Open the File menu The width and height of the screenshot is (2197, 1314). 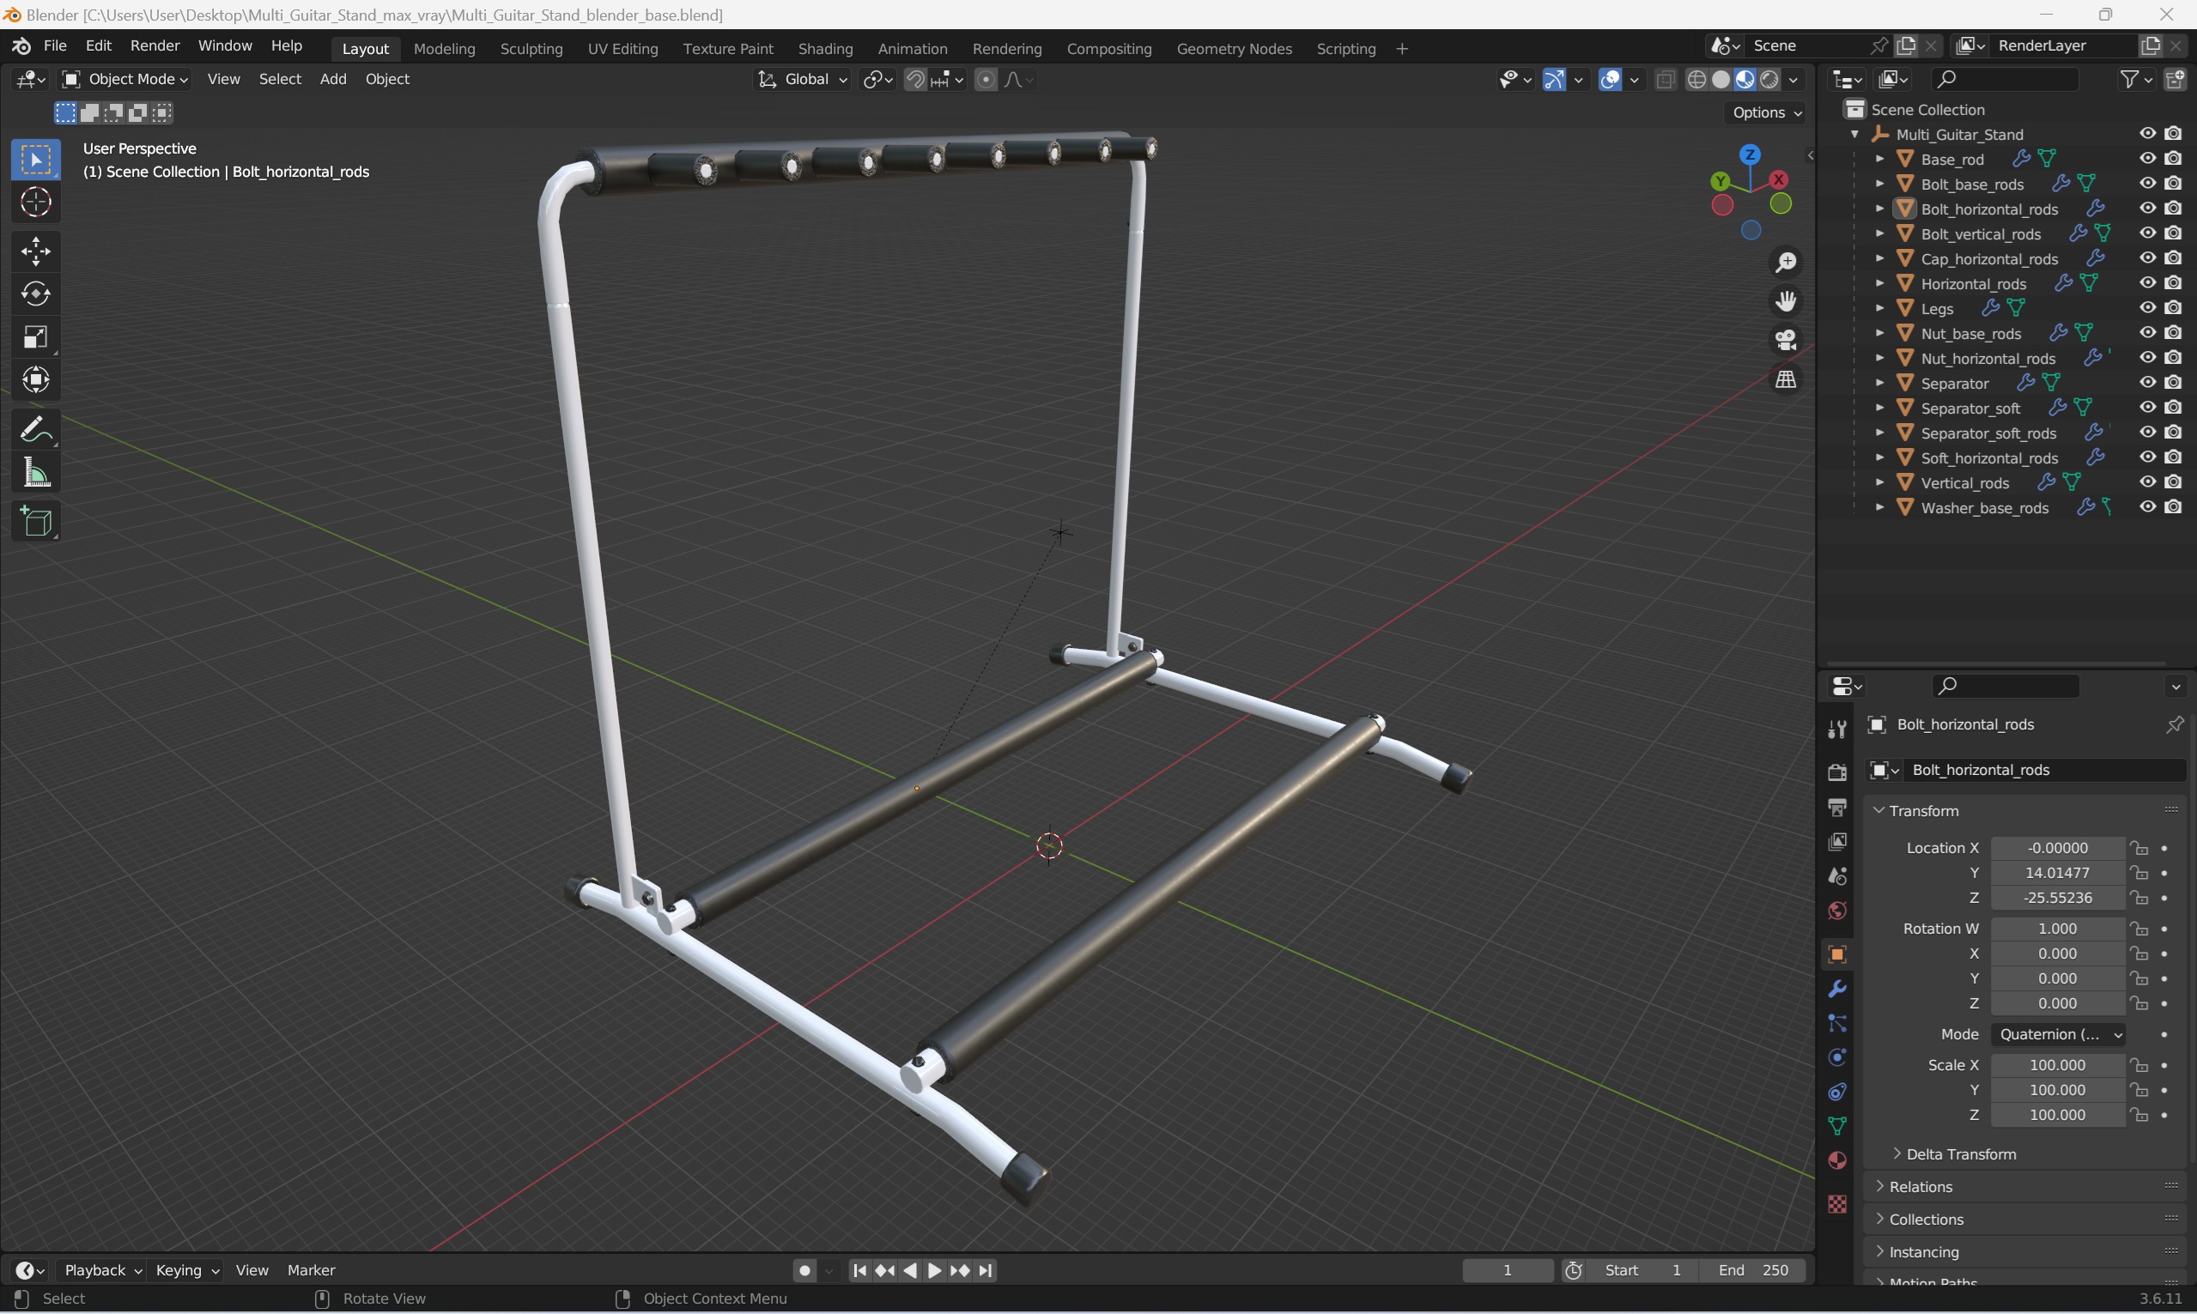pyautogui.click(x=55, y=46)
